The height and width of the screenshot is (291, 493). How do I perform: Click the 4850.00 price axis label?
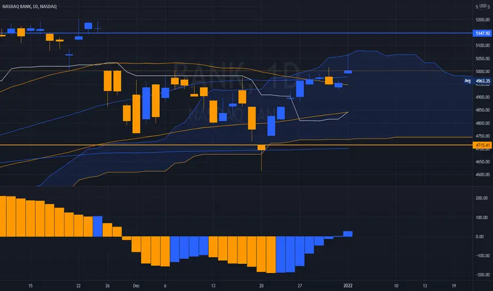pos(482,110)
